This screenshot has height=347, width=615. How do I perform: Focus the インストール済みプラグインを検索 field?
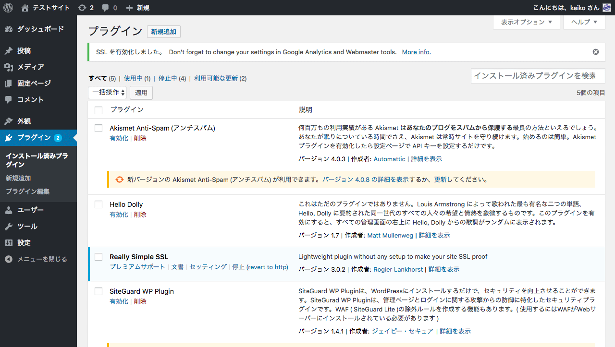pyautogui.click(x=538, y=76)
